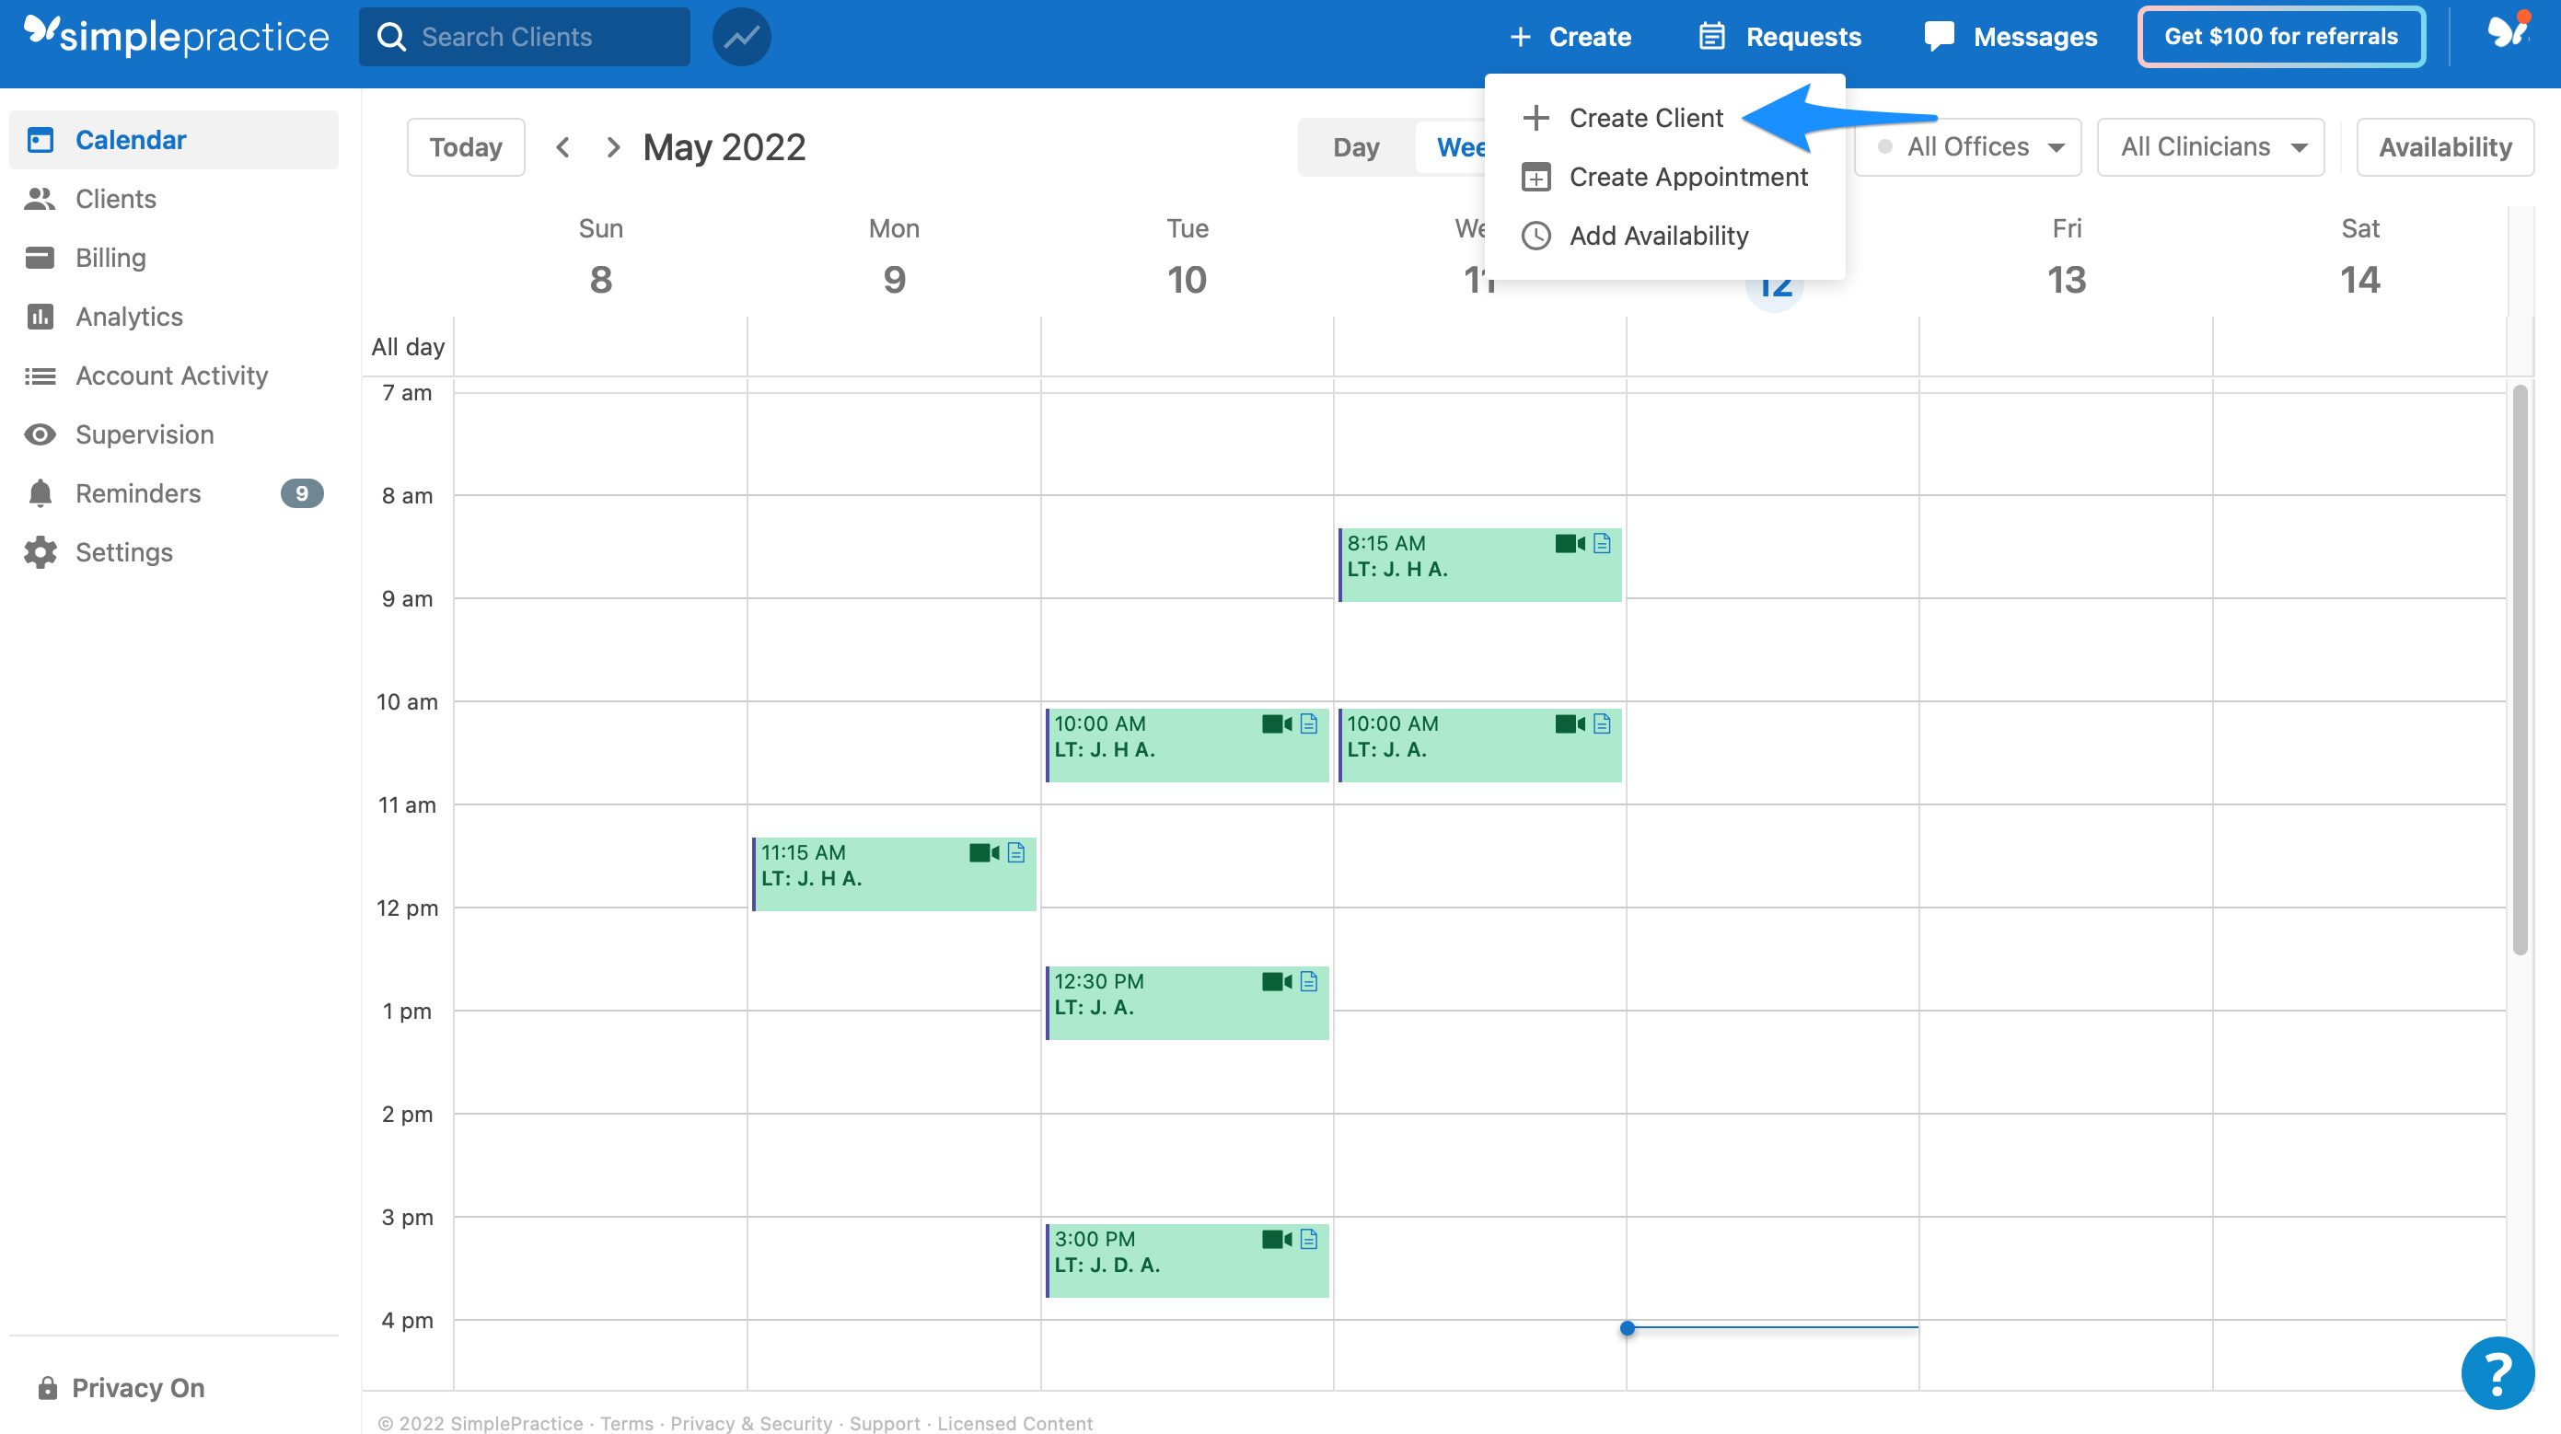Open the analytics trend icon beside the search bar
The image size is (2561, 1434).
pyautogui.click(x=741, y=37)
